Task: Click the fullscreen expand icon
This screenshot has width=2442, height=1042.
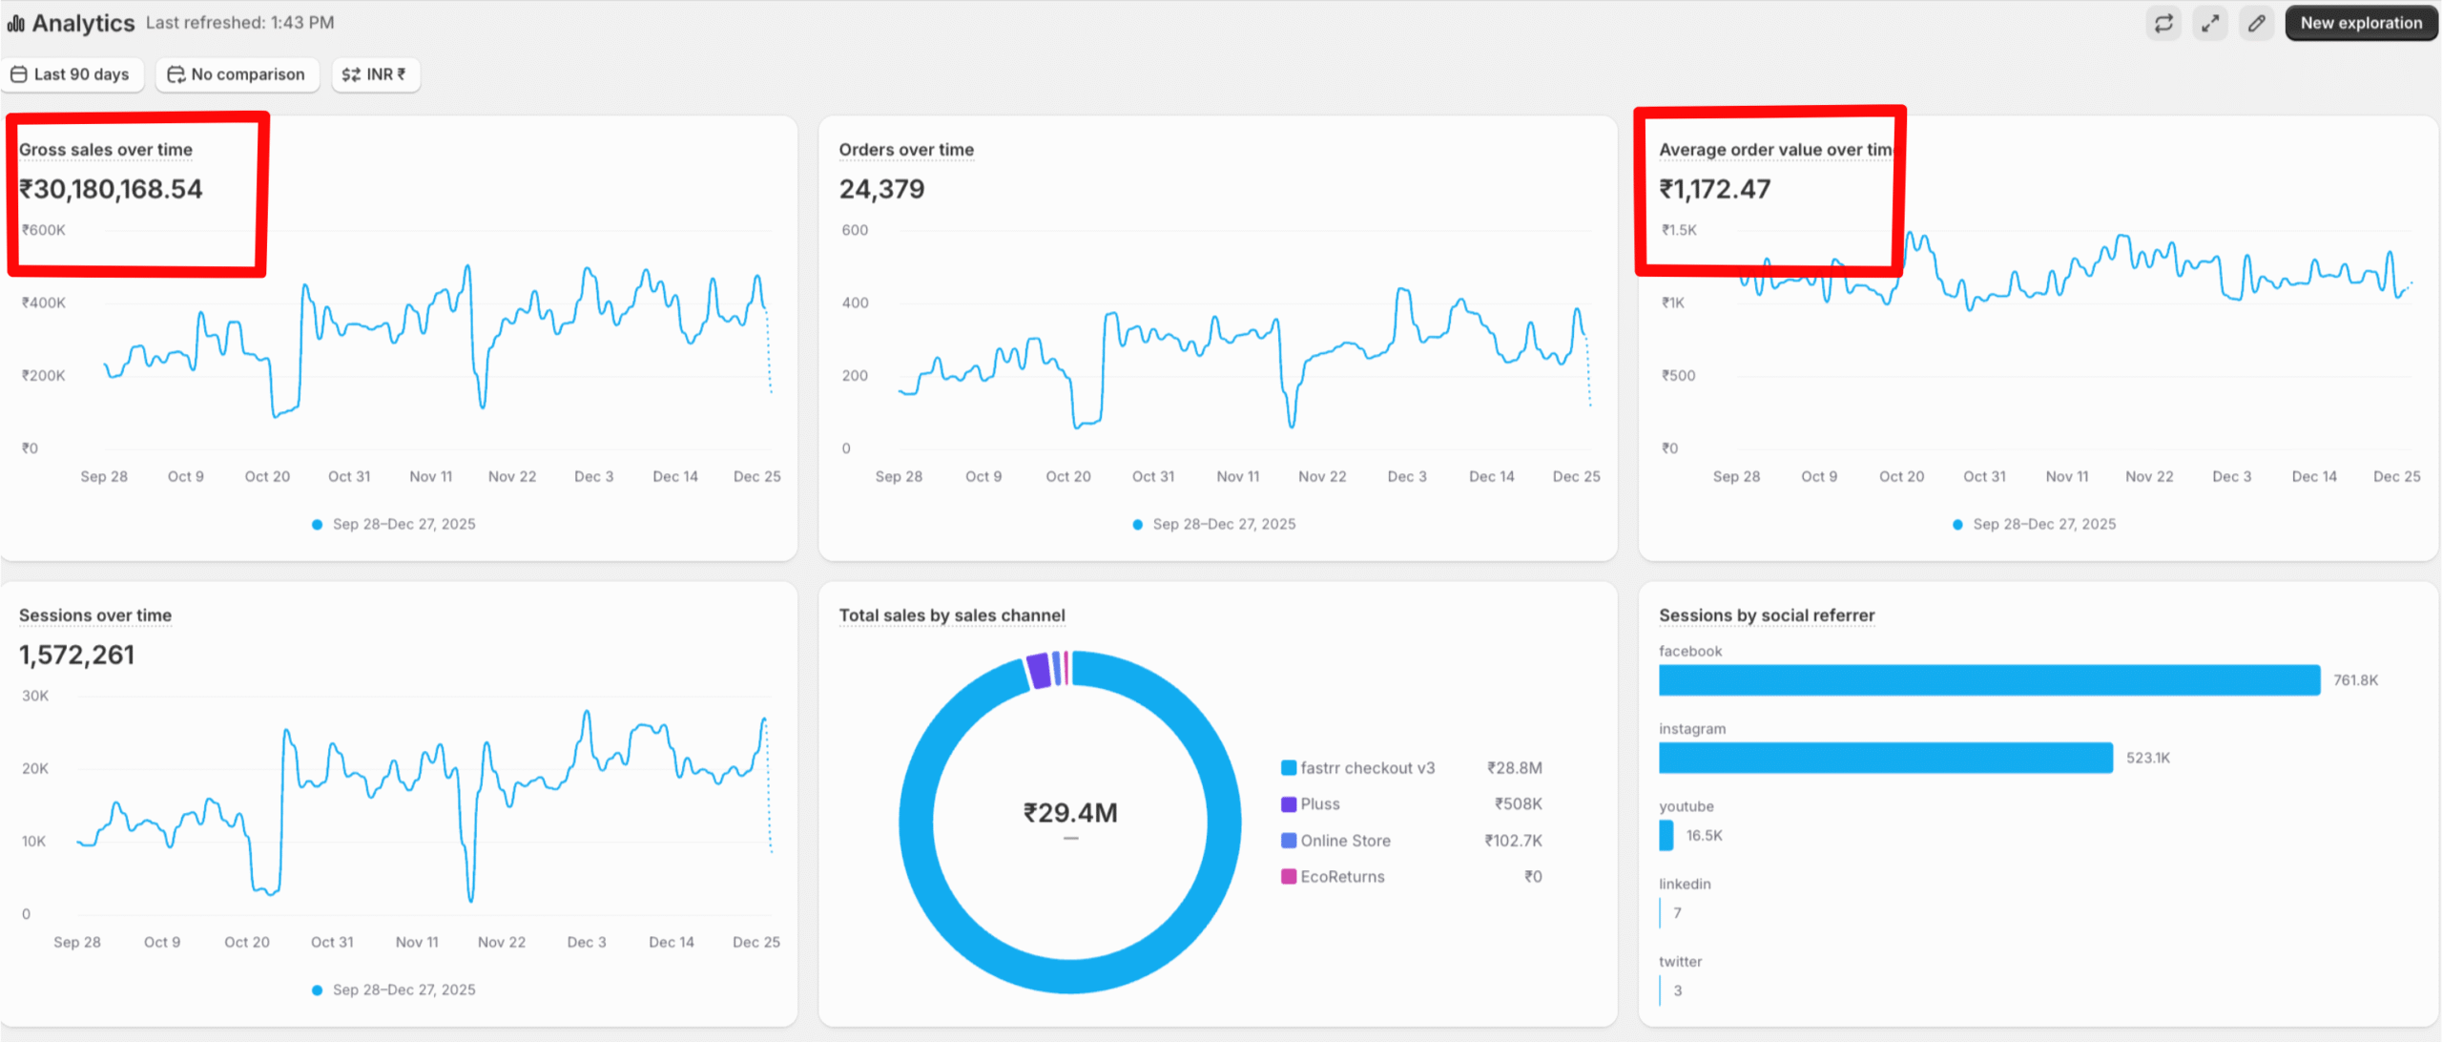Action: (2210, 23)
